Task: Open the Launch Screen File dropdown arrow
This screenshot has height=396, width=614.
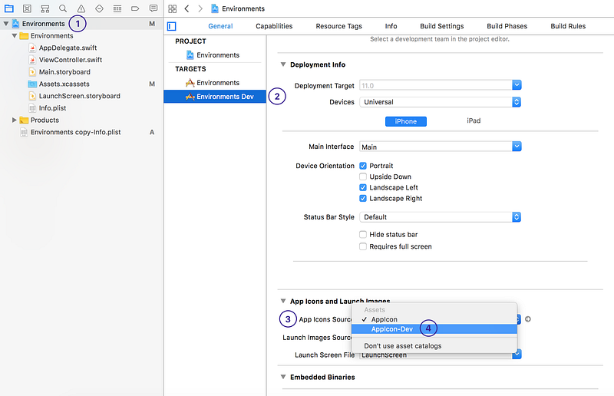Action: coord(517,354)
